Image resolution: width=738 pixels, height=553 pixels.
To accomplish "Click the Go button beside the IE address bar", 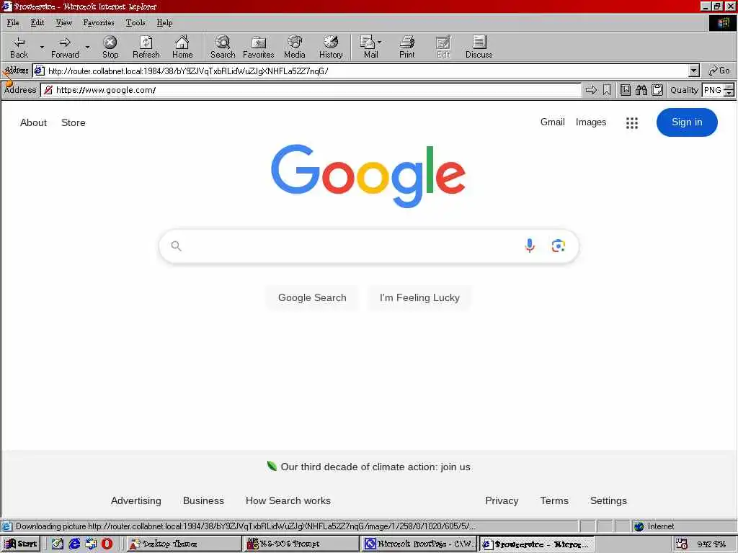I will click(x=719, y=71).
